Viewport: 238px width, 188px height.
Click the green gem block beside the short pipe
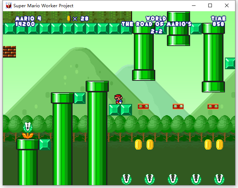(x=45, y=145)
